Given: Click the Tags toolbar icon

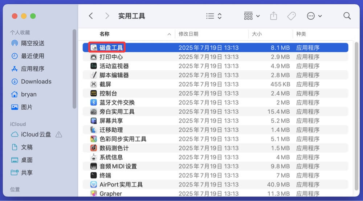Looking at the screenshot, I should [x=291, y=16].
